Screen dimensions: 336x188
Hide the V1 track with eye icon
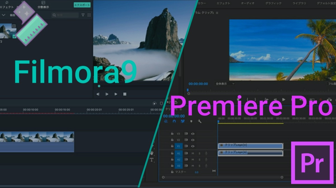193,146
